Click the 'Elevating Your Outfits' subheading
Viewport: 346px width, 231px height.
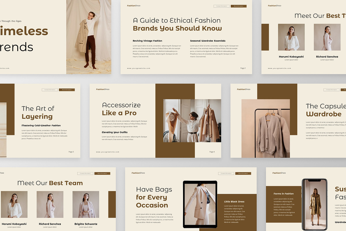click(x=115, y=132)
